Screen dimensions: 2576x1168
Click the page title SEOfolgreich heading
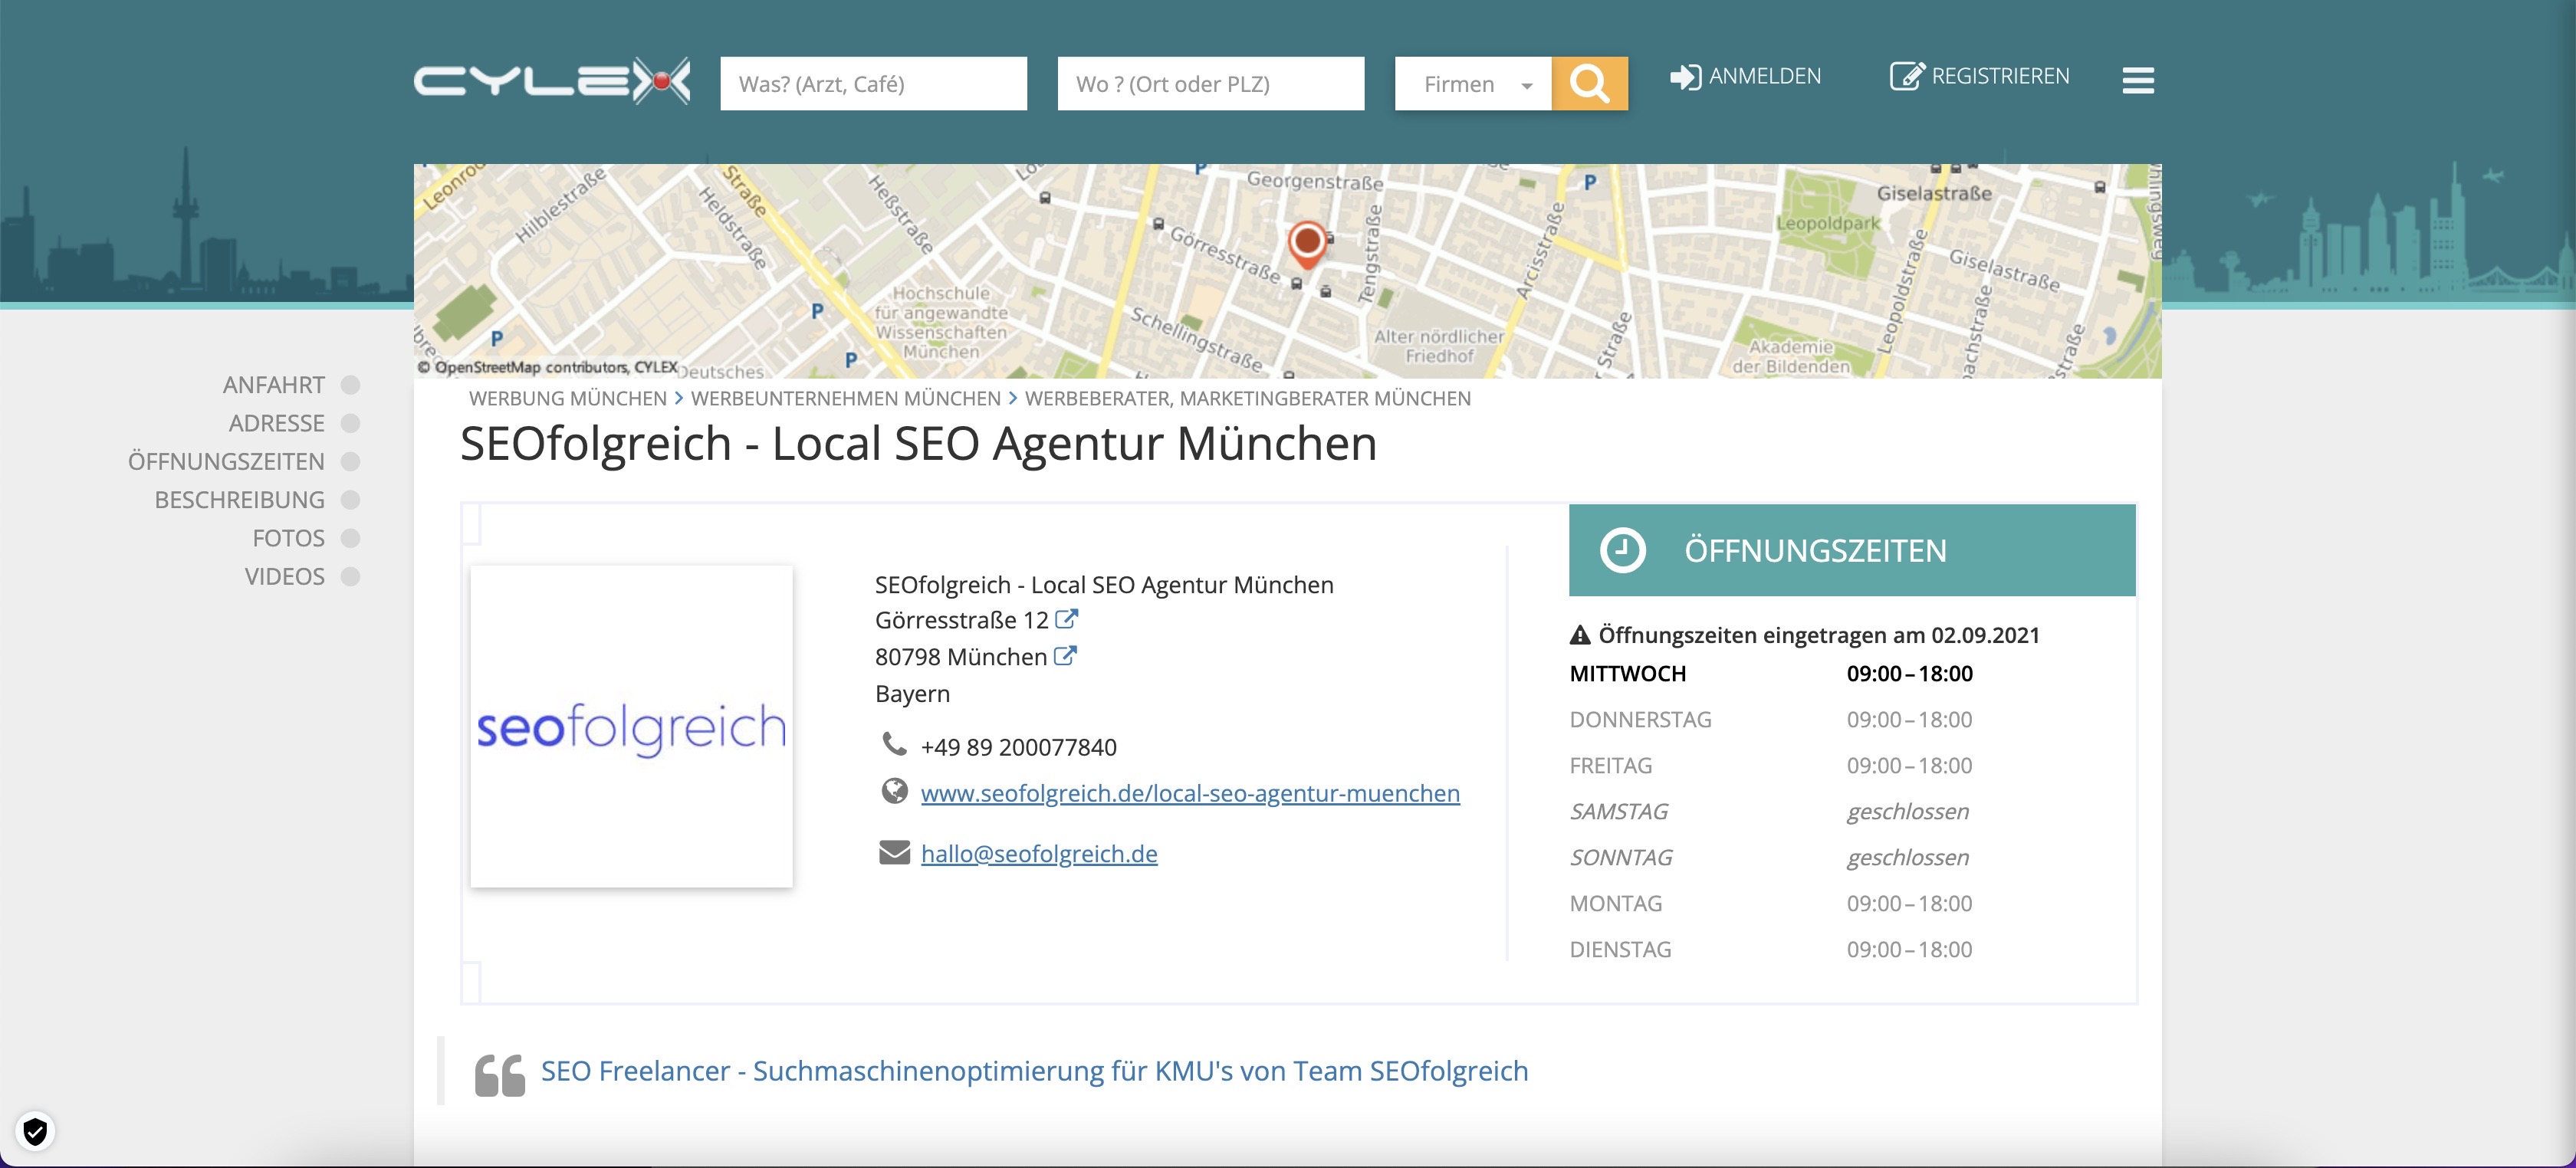(x=918, y=444)
